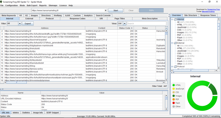Image resolution: width=221 pixels, height=118 pixels.
Task: Sort by the Status Code column header
Action: [126, 28]
